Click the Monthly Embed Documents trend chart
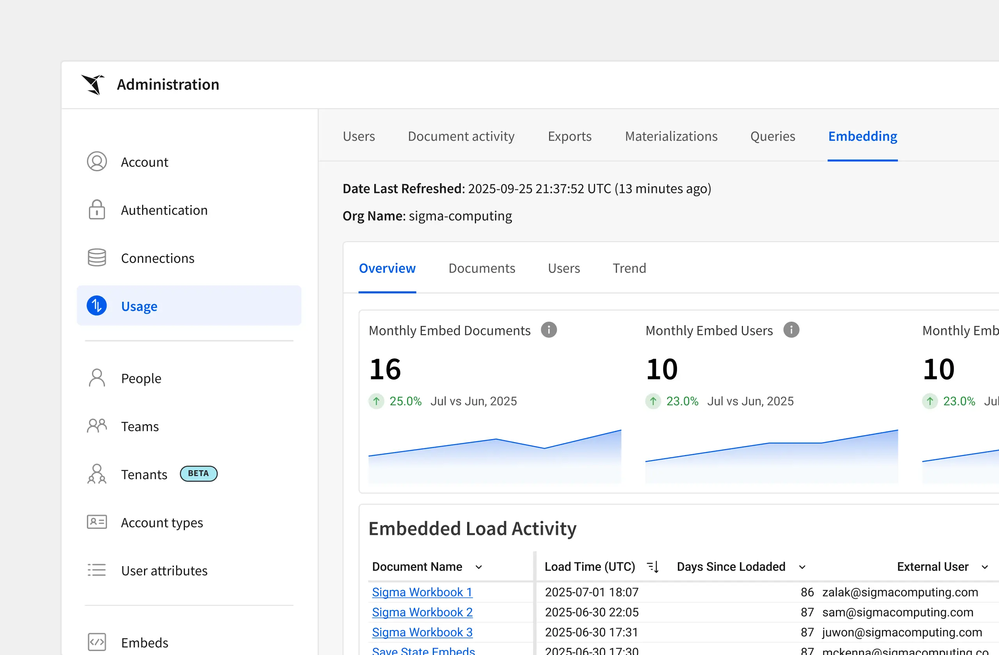999x655 pixels. click(x=494, y=456)
